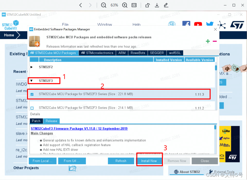This screenshot has height=180, width=247.
Task: Go to previous image in viewer
Action: (x=81, y=5)
